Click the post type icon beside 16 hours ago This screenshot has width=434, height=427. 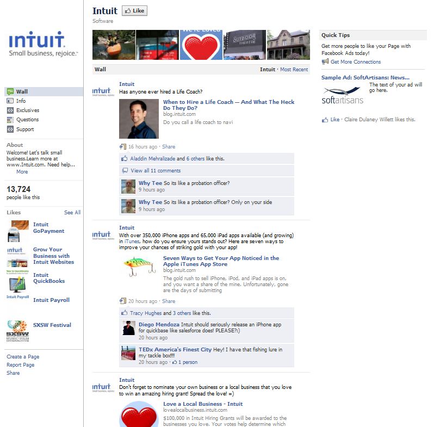122,146
